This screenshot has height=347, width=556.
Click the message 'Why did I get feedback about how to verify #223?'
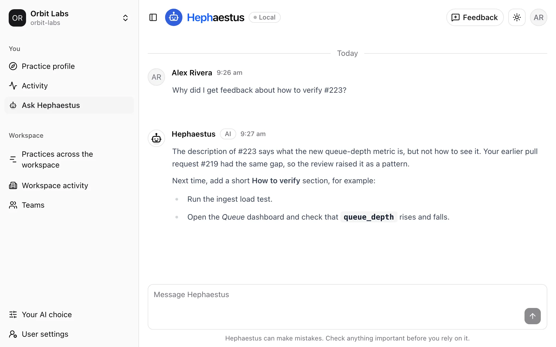pyautogui.click(x=259, y=90)
